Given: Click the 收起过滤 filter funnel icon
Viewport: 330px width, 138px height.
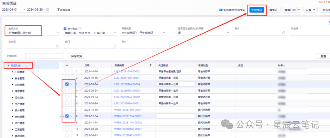Looking at the screenshot, I should pos(58,10).
